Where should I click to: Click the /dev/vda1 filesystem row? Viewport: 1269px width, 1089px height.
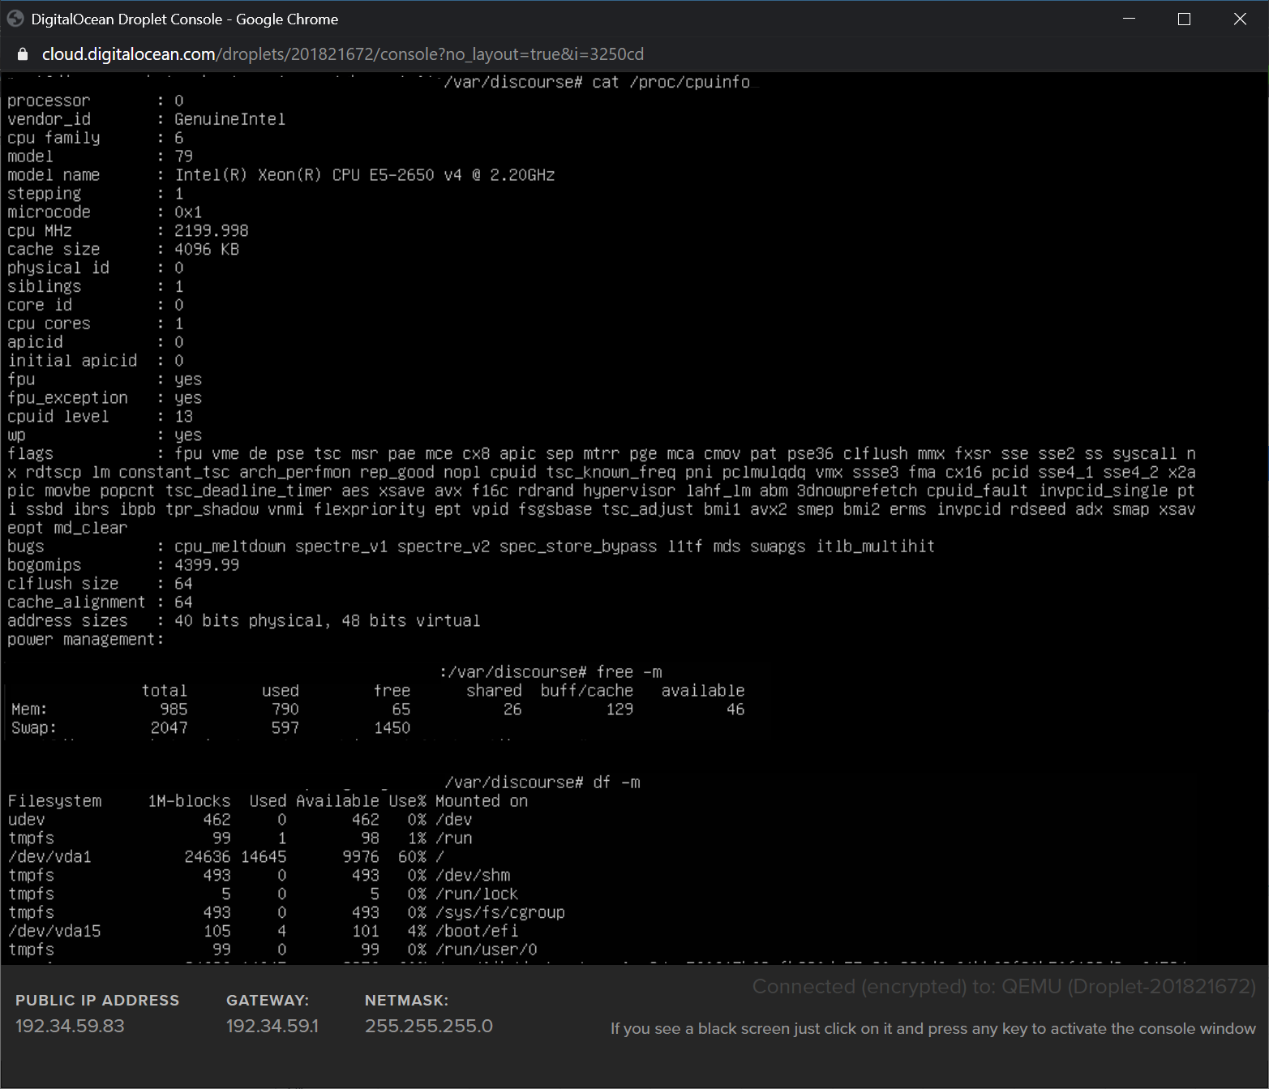[x=49, y=857]
